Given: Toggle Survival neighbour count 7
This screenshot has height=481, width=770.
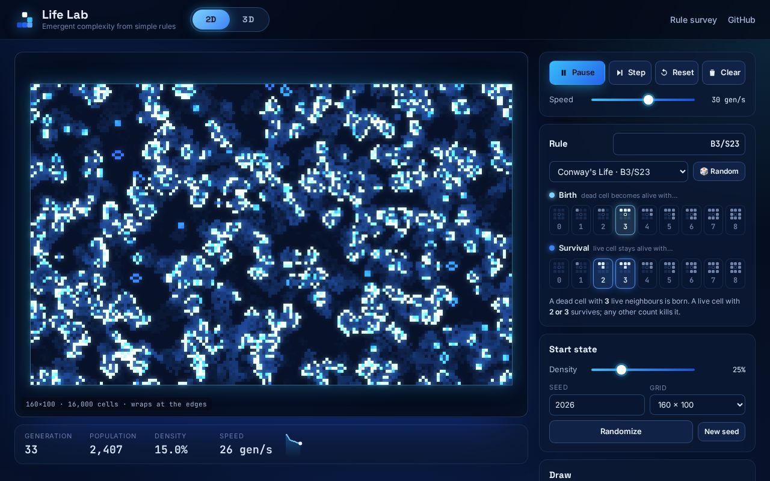Looking at the screenshot, I should point(713,274).
